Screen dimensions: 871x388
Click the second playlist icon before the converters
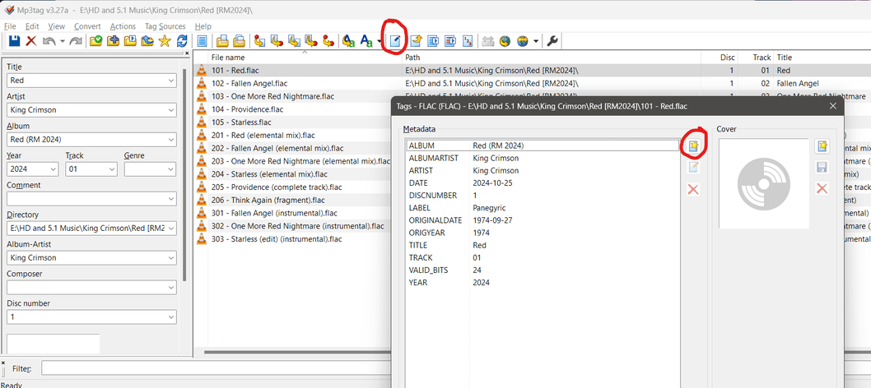tap(240, 41)
